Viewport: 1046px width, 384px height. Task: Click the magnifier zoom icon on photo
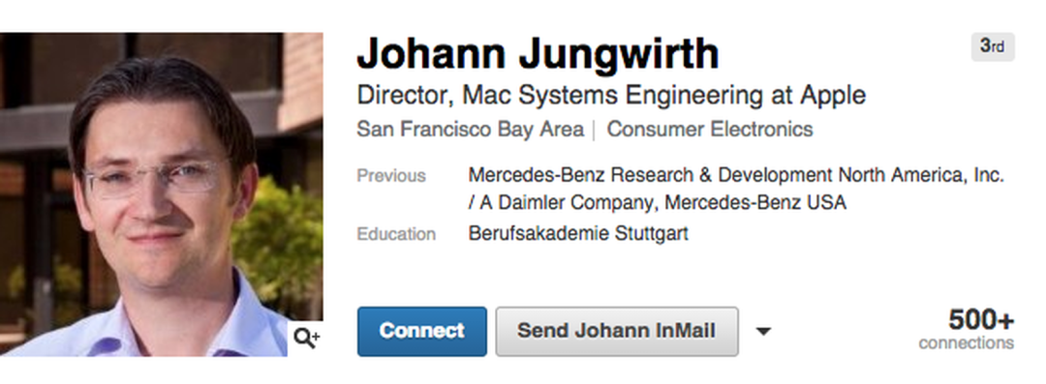point(306,339)
